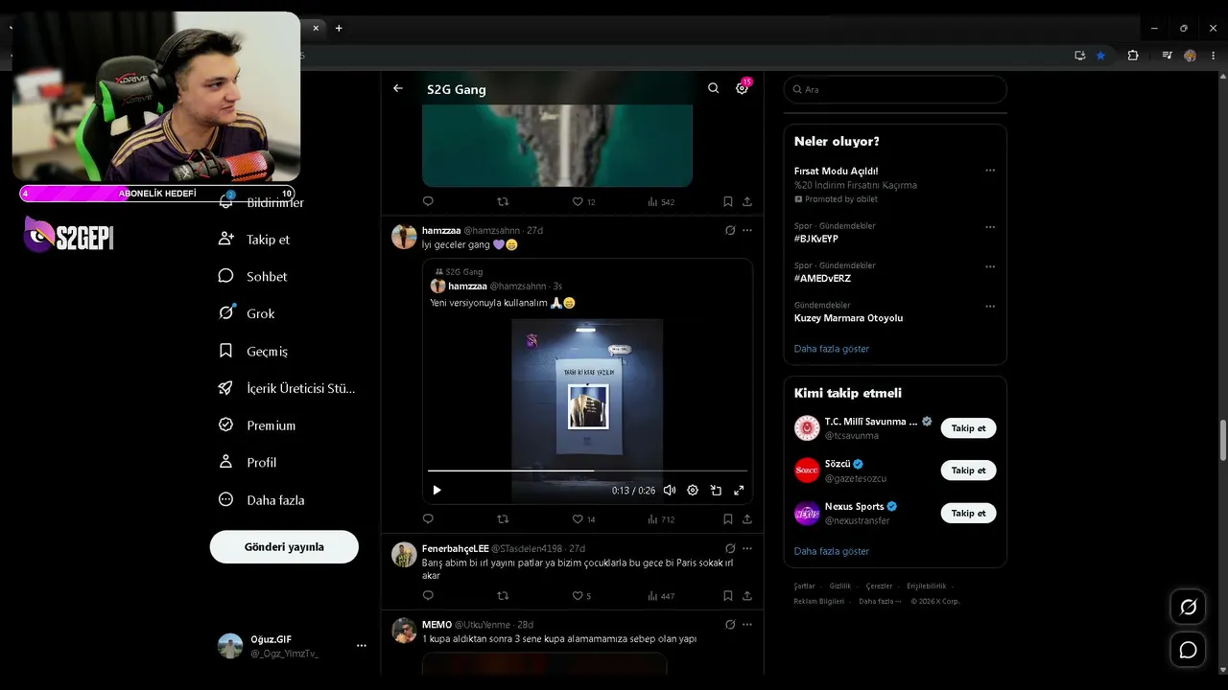Seek on the video progress bar

(x=587, y=471)
